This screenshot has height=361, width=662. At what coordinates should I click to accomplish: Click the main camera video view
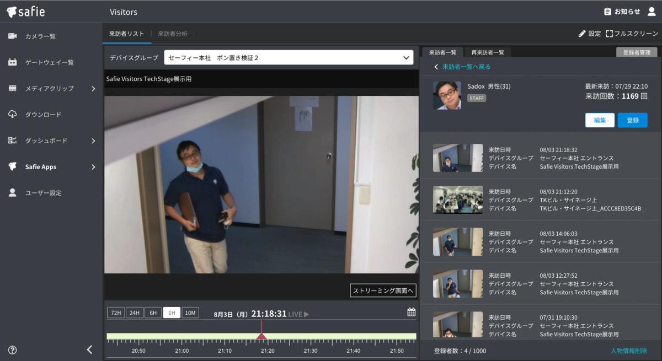(x=261, y=185)
